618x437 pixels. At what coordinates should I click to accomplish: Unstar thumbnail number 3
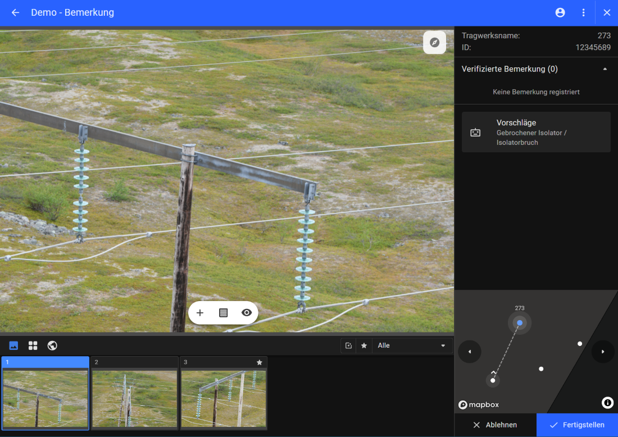point(260,362)
